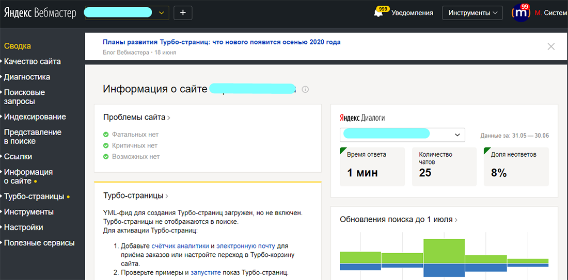The width and height of the screenshot is (568, 280).
Task: Click the green check beside Критичных нет
Action: (x=106, y=146)
